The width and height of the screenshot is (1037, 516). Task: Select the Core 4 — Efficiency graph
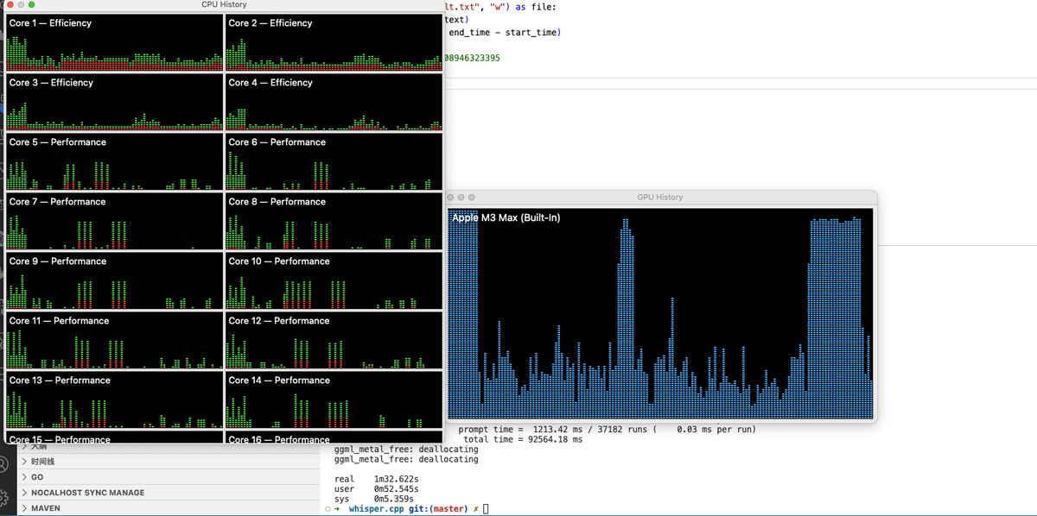(334, 102)
